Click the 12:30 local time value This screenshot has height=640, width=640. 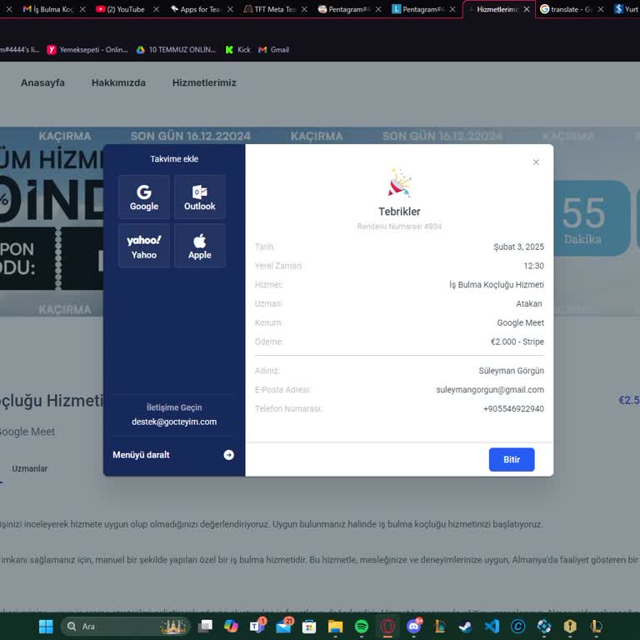pyautogui.click(x=533, y=266)
